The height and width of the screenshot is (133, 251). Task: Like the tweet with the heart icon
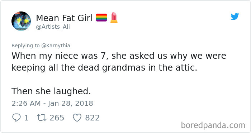(x=77, y=118)
